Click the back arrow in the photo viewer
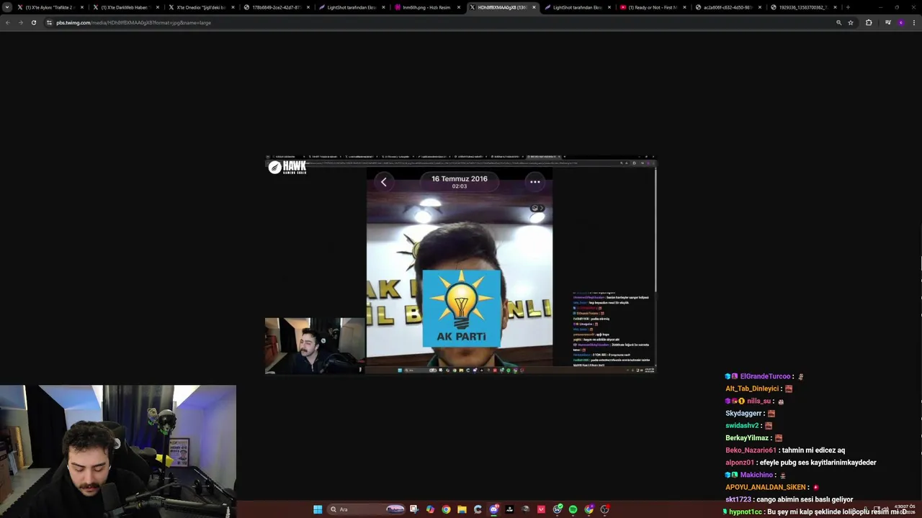 click(384, 182)
